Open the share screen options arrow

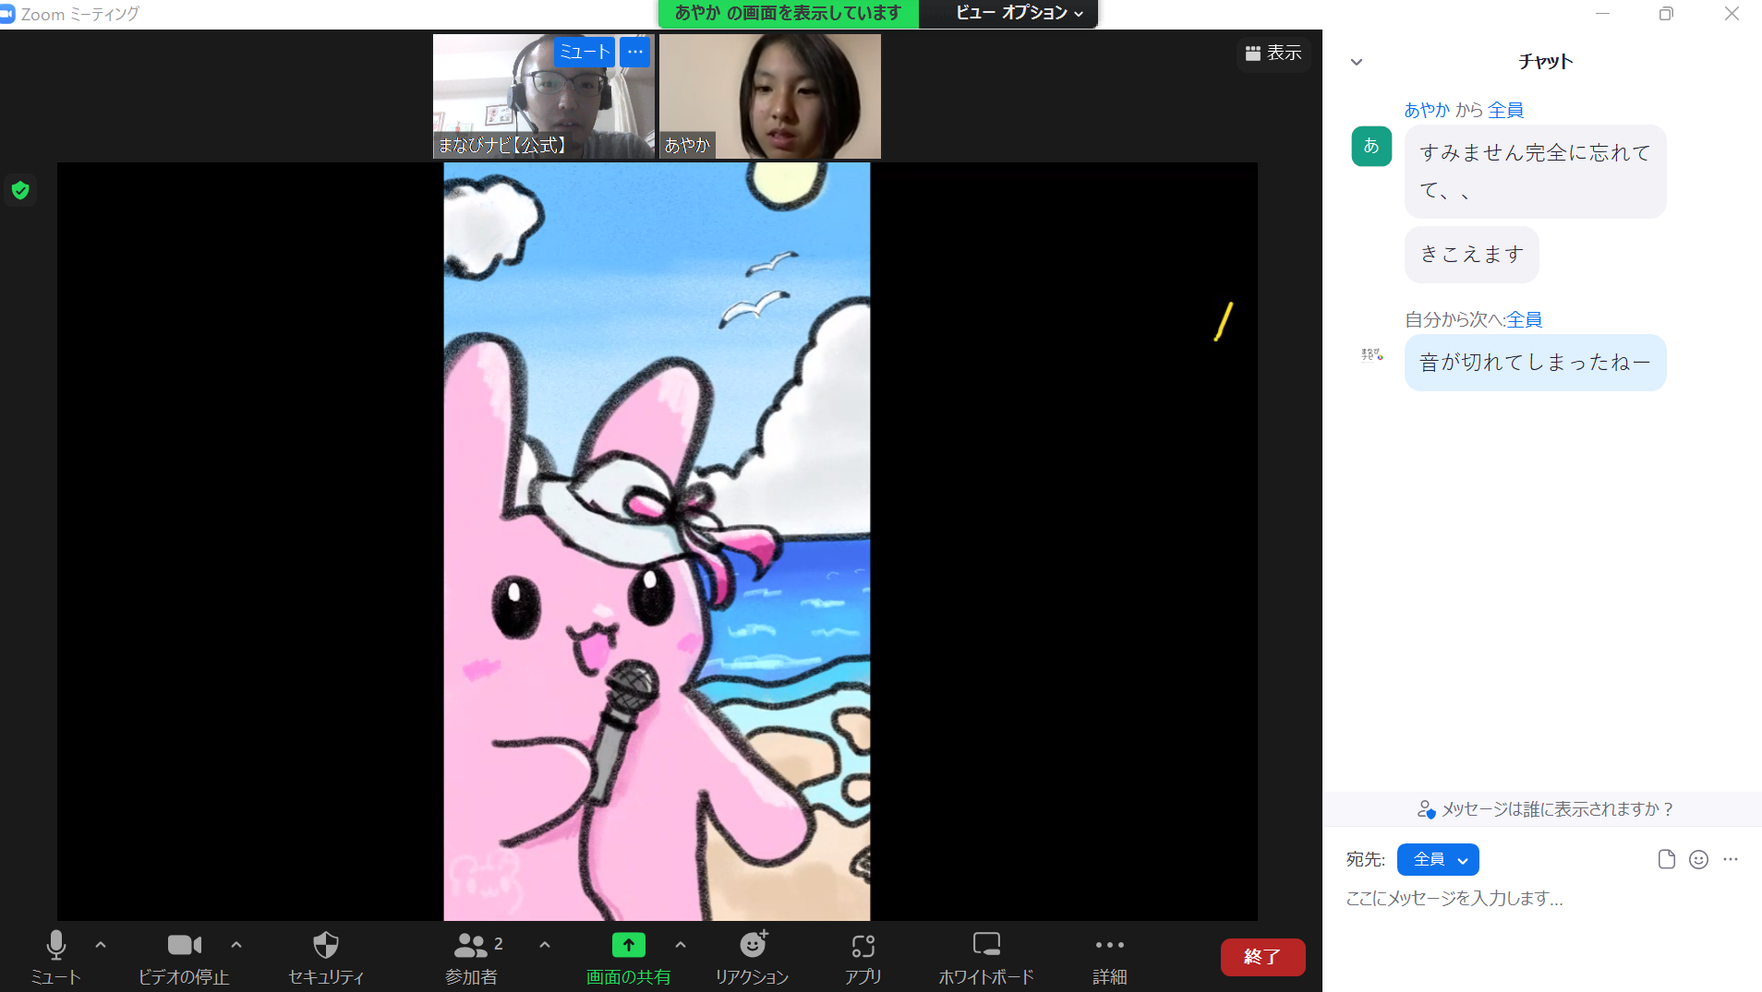tap(681, 945)
